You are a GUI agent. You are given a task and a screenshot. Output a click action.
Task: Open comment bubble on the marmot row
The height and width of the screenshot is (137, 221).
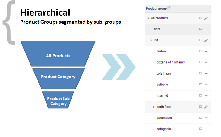click(200, 96)
